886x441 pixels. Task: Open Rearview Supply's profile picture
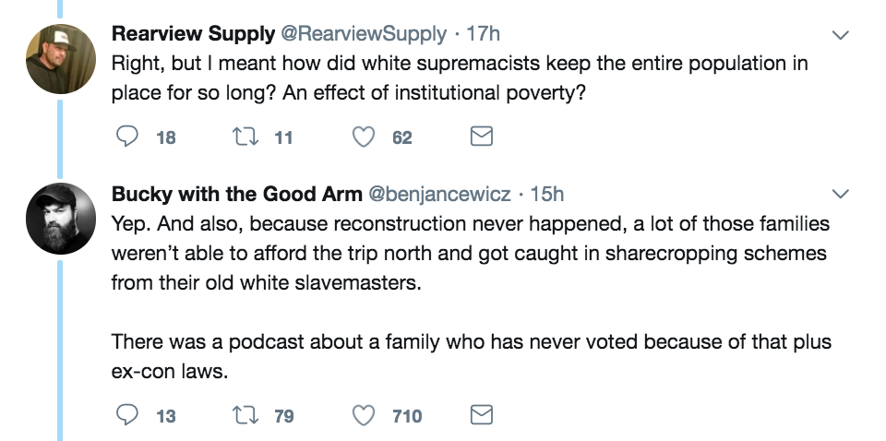pyautogui.click(x=61, y=59)
